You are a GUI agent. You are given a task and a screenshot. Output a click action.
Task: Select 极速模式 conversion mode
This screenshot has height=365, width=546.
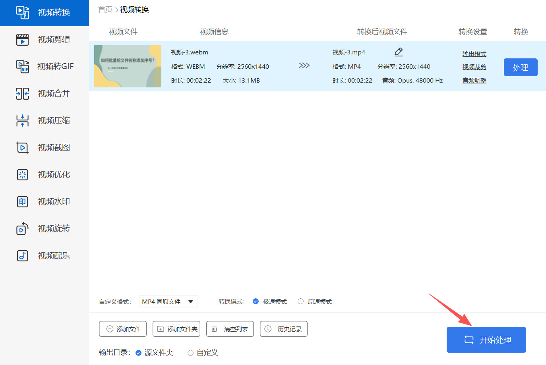256,301
